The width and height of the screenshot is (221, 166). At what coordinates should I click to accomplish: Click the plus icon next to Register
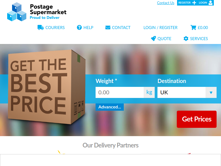click(194, 3)
